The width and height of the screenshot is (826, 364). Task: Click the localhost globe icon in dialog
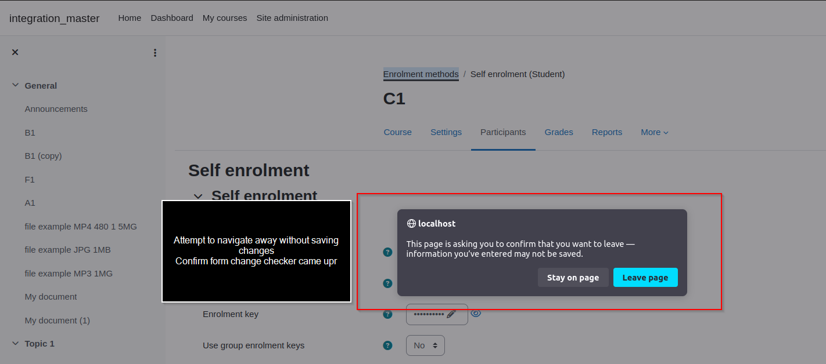(411, 224)
